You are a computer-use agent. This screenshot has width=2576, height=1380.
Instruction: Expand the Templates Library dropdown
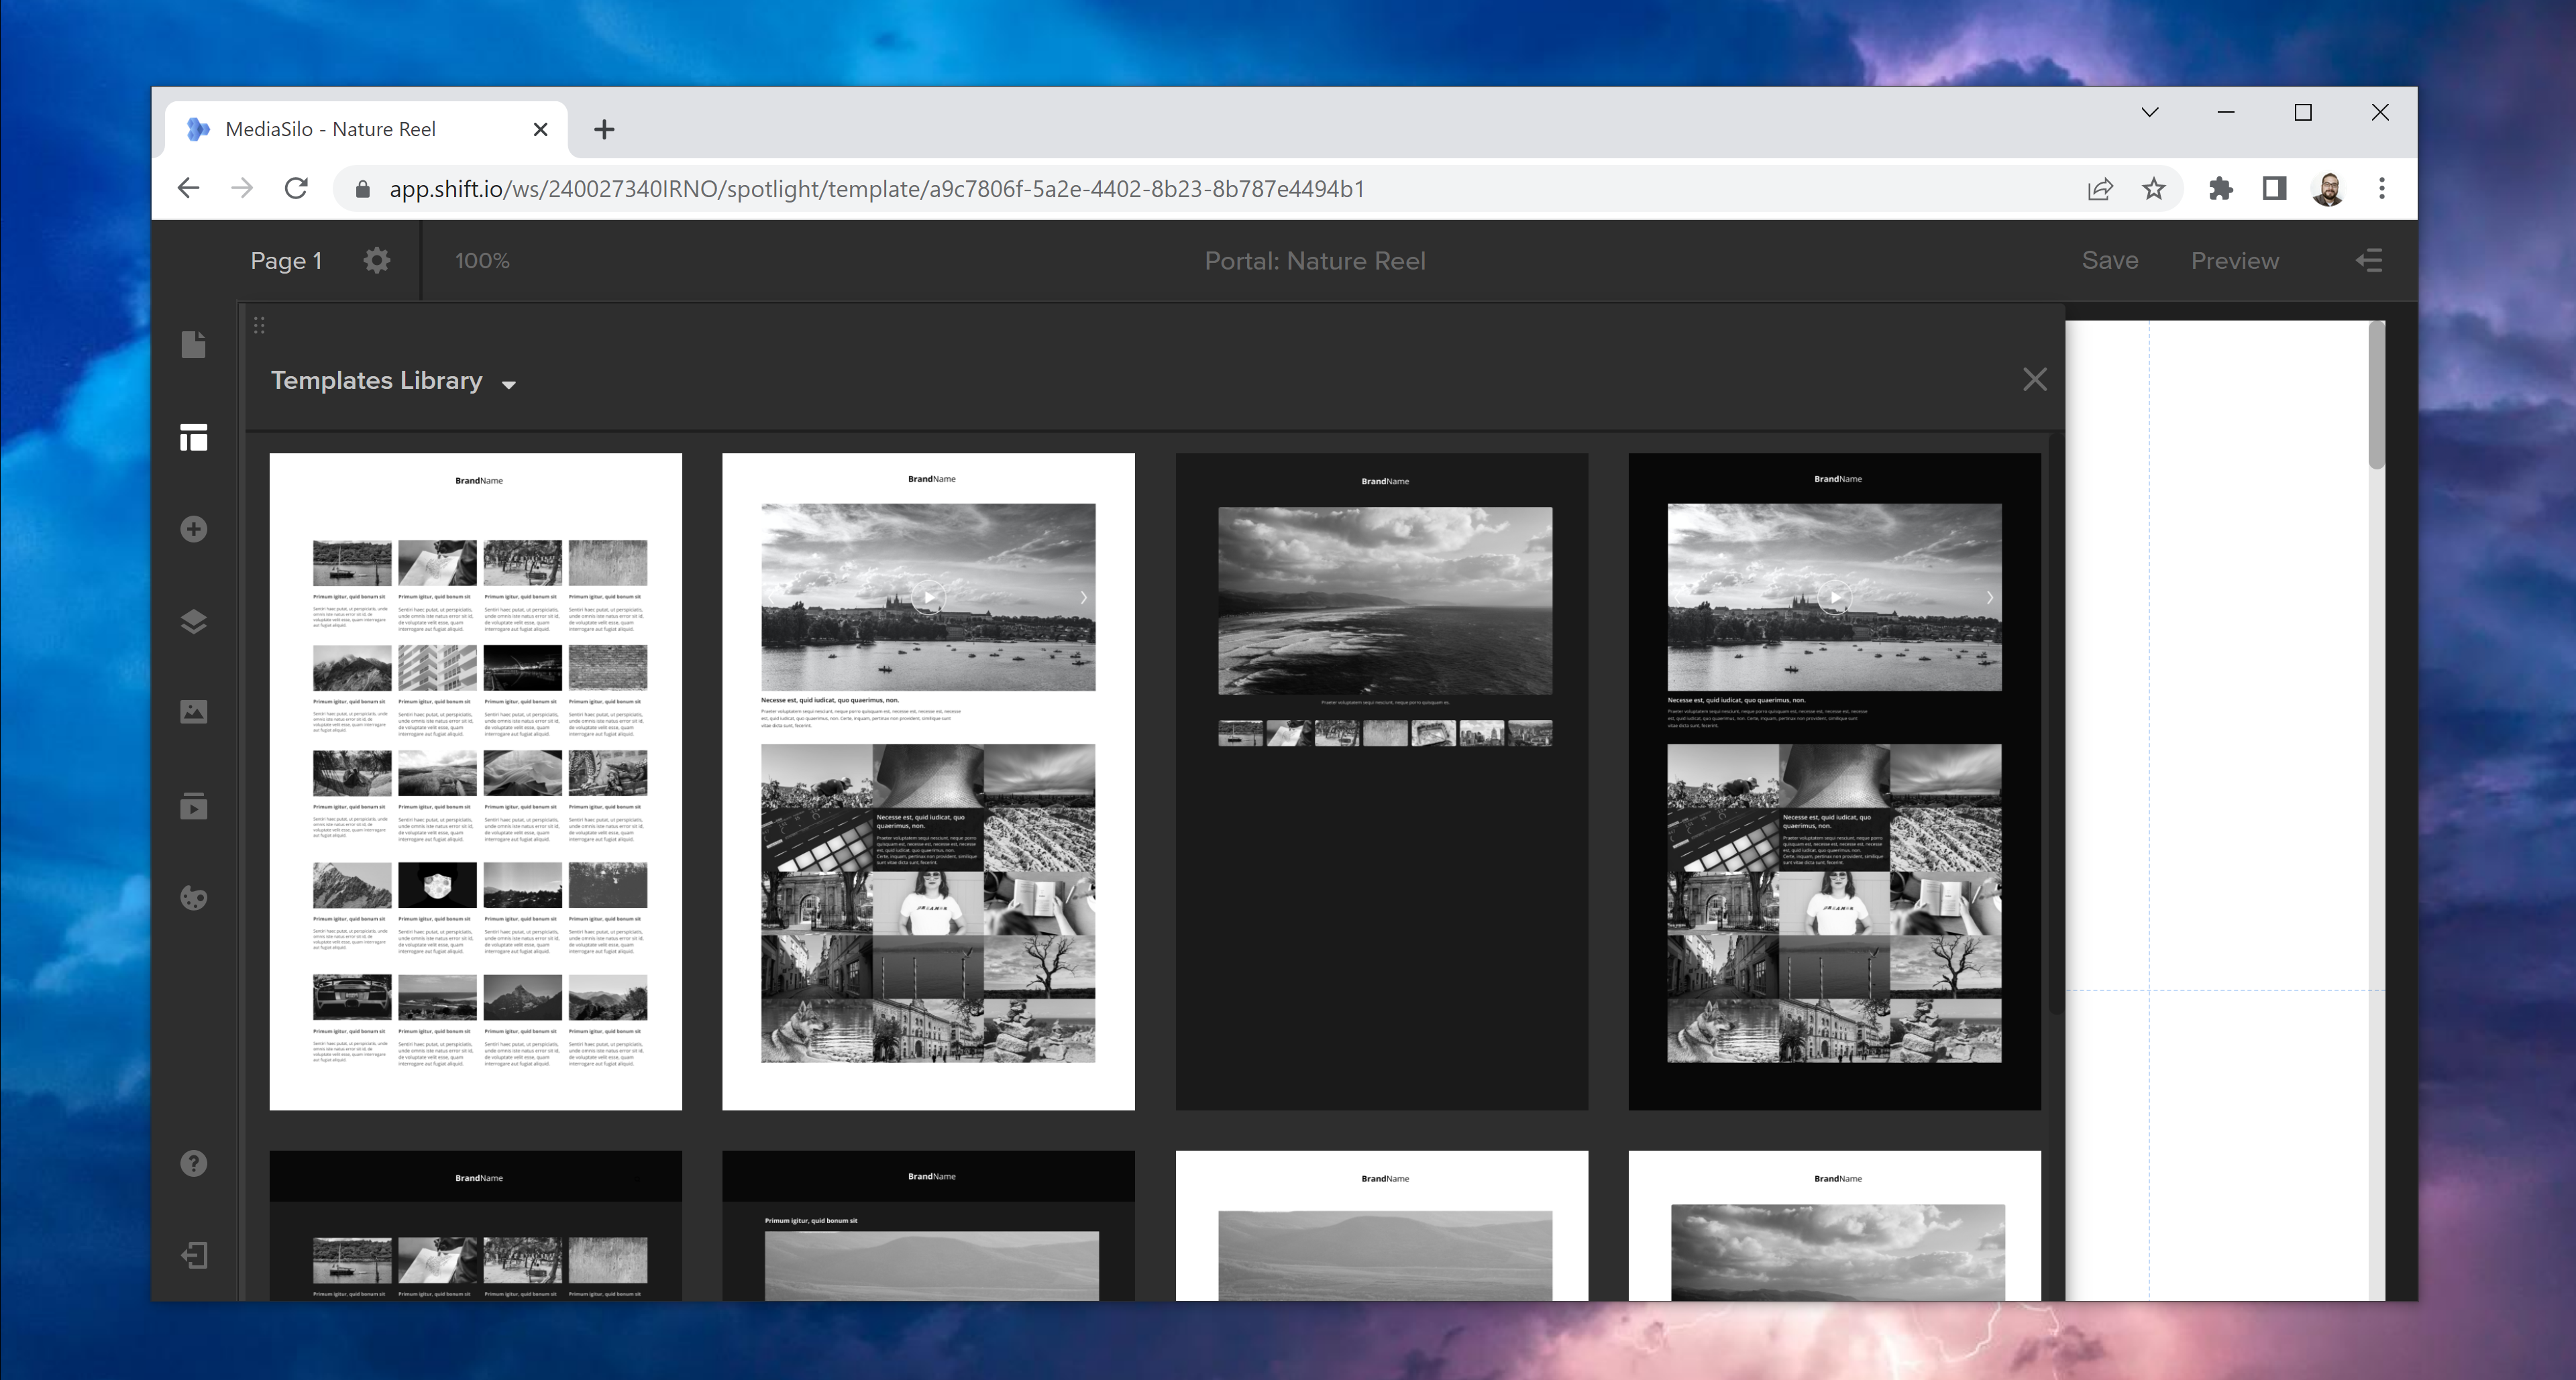point(508,385)
